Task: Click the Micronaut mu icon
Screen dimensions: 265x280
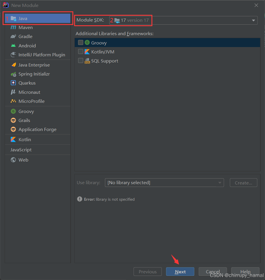Action: (x=13, y=92)
